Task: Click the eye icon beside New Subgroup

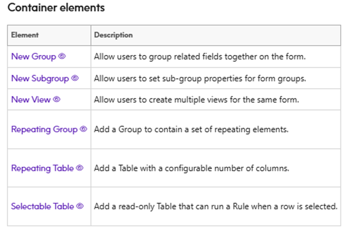Action: pos(75,78)
